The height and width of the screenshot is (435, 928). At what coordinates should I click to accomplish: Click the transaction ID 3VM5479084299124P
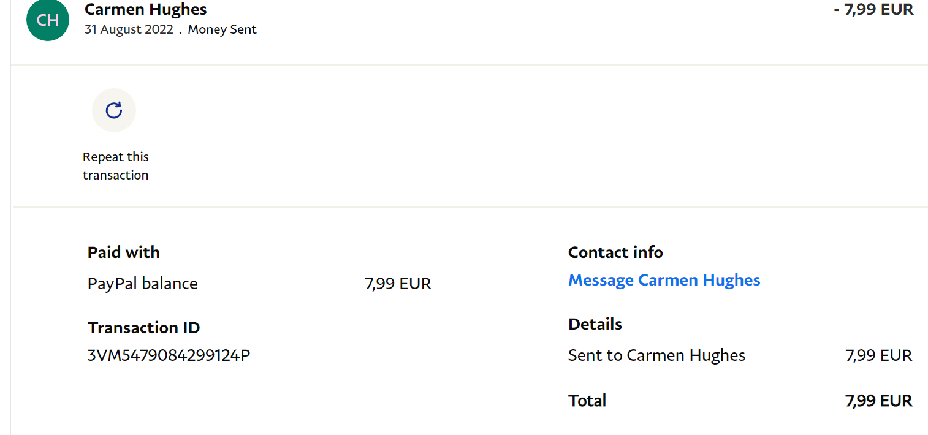169,355
